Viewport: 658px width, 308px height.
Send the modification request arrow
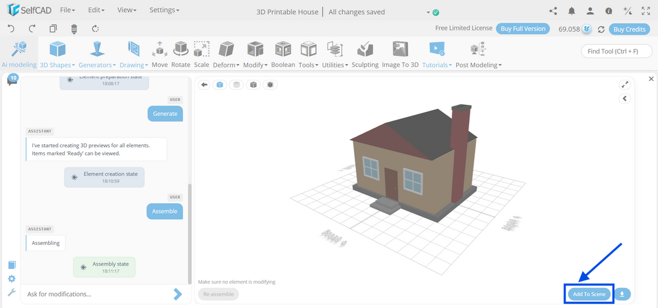pyautogui.click(x=178, y=294)
